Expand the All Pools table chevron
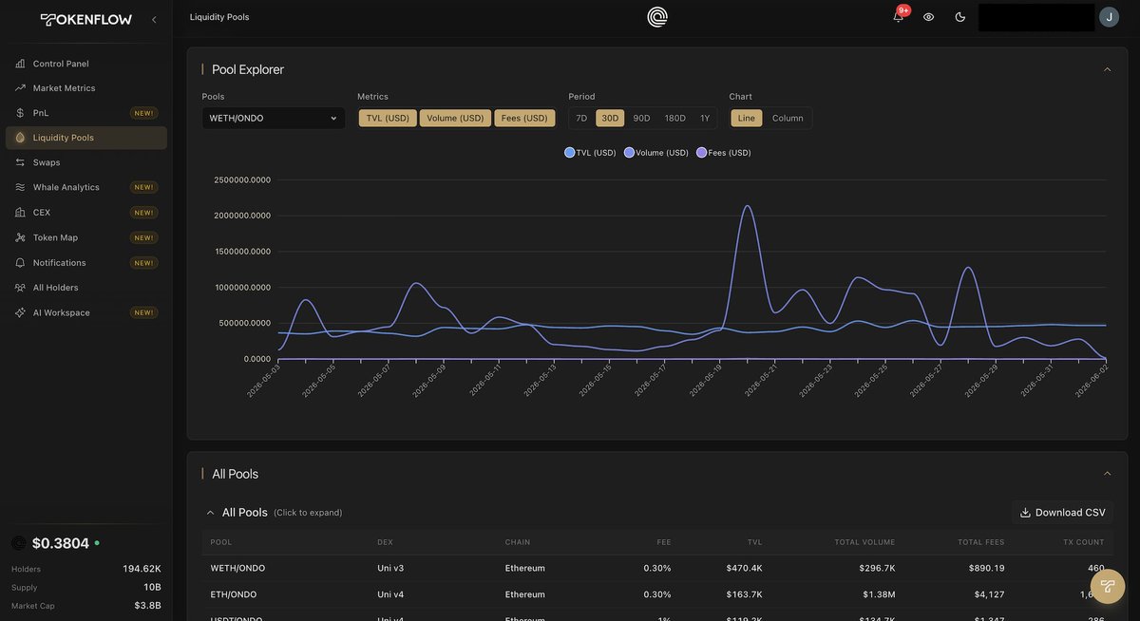This screenshot has height=621, width=1140. [x=211, y=513]
